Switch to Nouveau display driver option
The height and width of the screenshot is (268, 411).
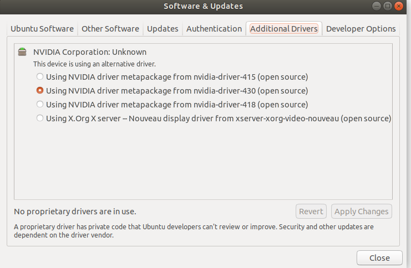(39, 118)
